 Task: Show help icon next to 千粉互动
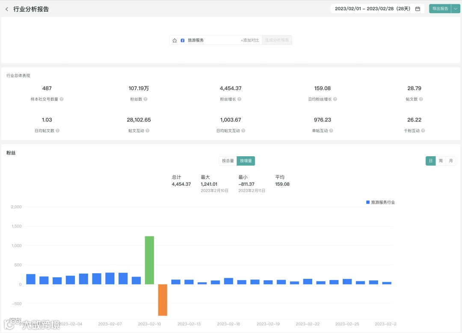point(423,131)
